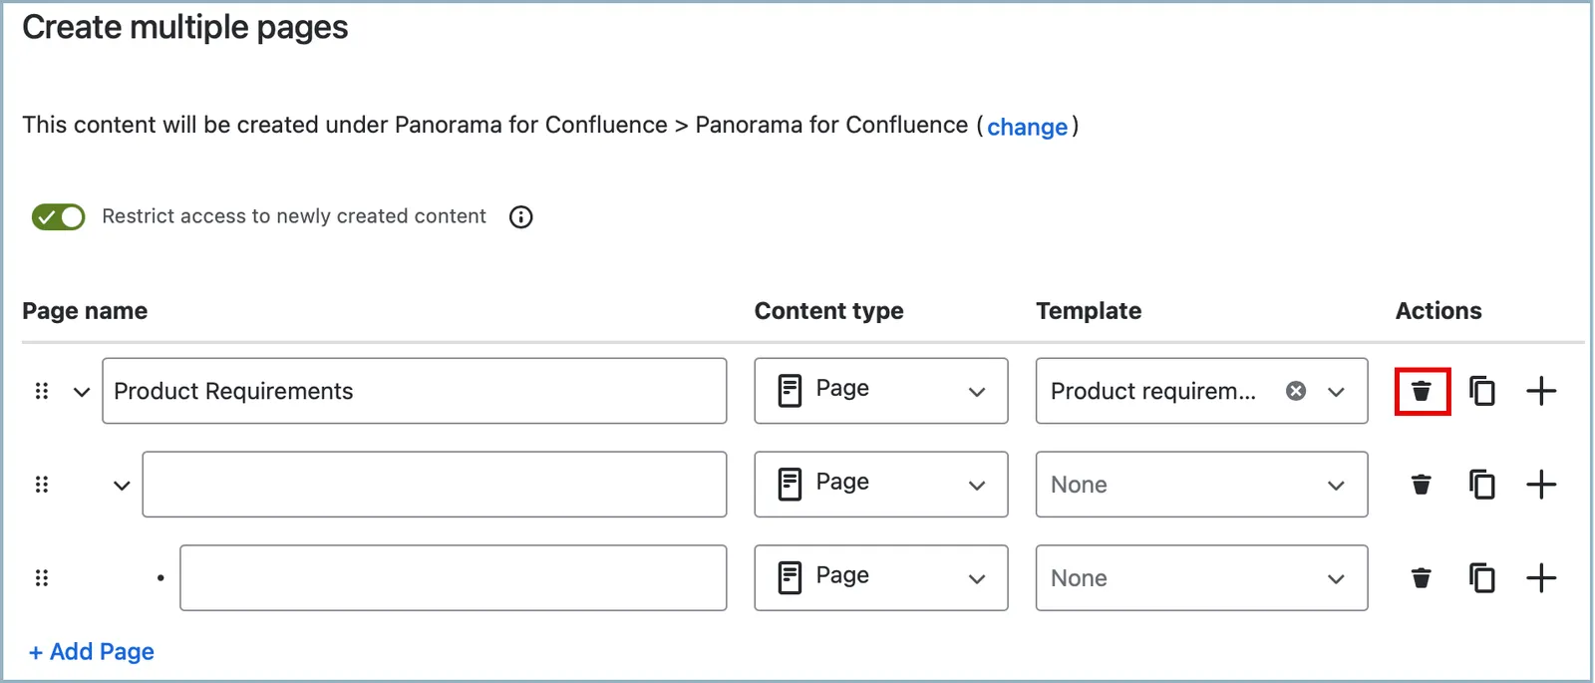This screenshot has width=1595, height=683.
Task: Collapse the Product Requirements row children
Action: (x=82, y=392)
